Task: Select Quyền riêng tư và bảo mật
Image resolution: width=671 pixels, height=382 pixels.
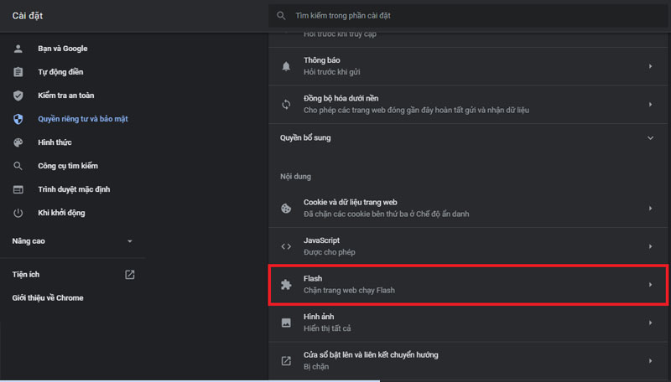Action: (x=82, y=119)
